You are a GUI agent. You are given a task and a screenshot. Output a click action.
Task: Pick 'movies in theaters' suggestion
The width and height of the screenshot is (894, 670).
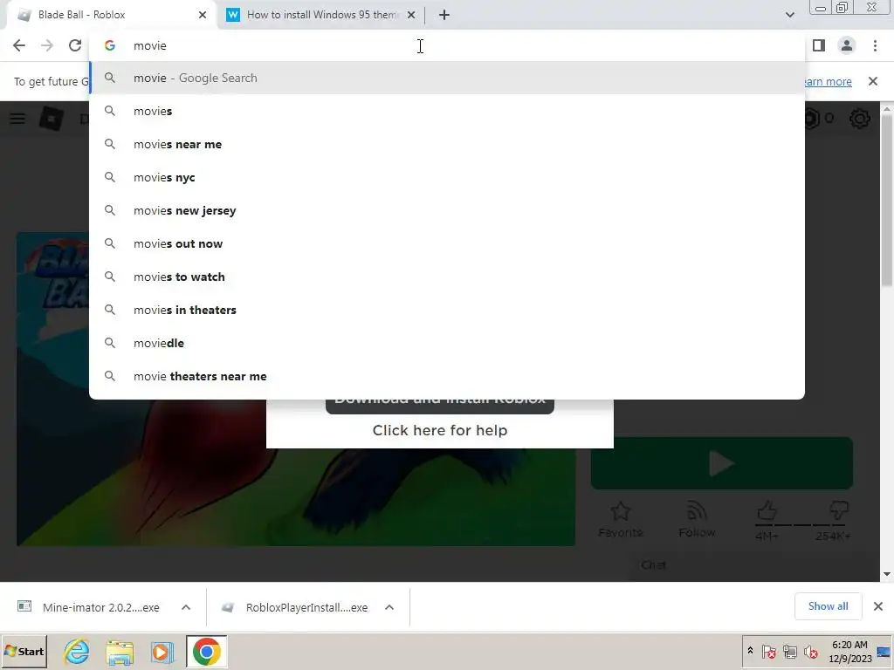(x=447, y=310)
